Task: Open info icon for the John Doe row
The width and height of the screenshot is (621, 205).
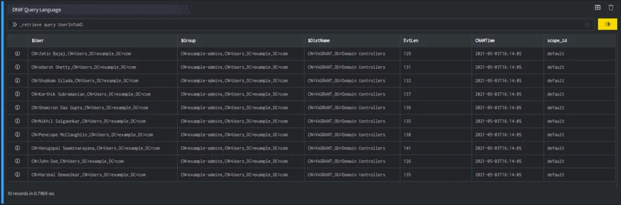Action: [17, 161]
